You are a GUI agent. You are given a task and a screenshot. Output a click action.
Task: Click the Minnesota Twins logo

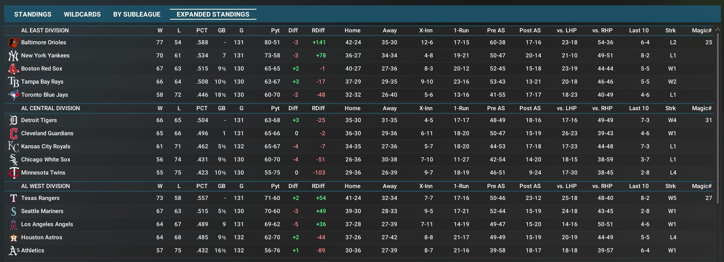point(13,173)
